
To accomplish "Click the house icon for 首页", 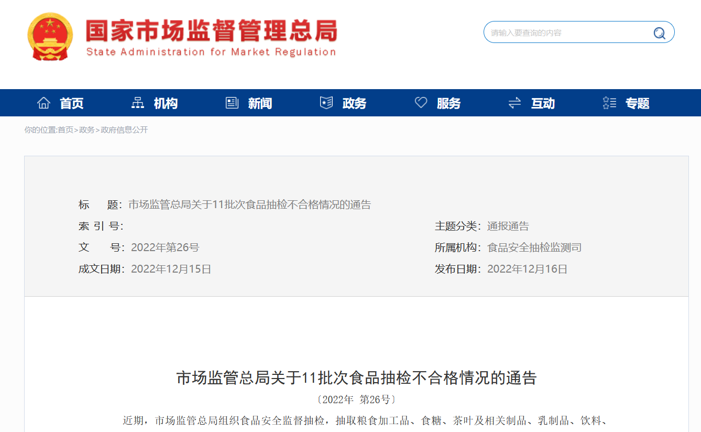I will 43,103.
